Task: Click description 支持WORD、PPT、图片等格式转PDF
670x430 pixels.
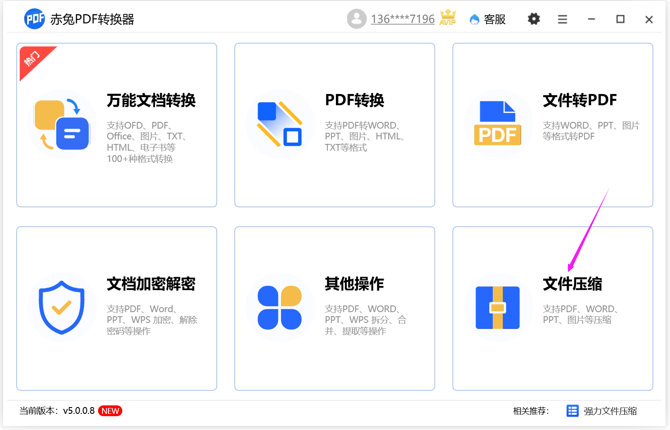Action: click(591, 131)
